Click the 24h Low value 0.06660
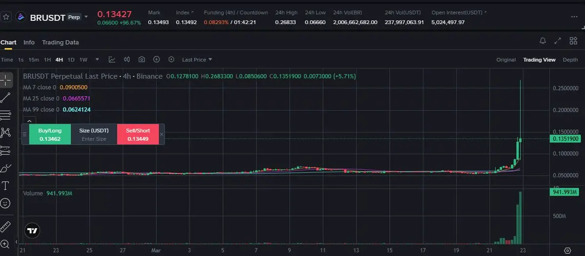This screenshot has width=585, height=256. tap(315, 22)
